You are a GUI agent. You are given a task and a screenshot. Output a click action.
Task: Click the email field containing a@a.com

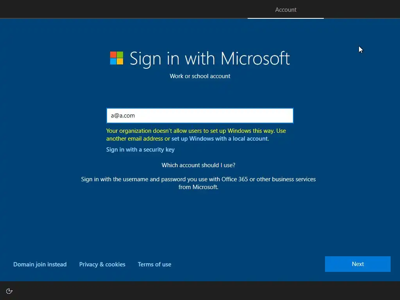click(200, 116)
